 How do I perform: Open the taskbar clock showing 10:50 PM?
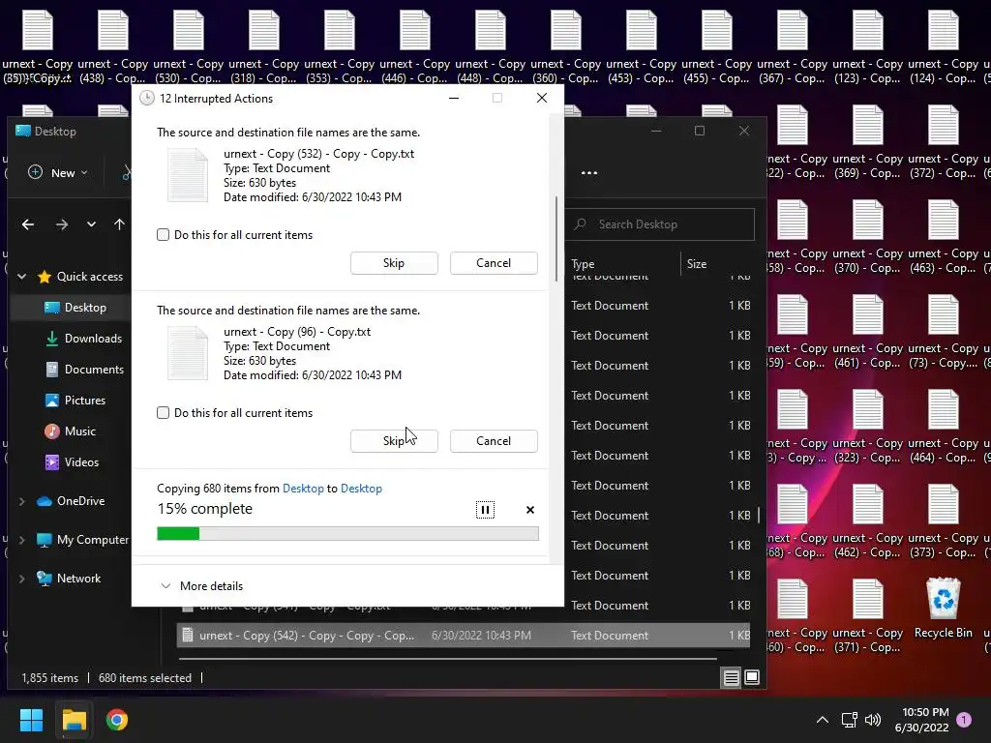tap(922, 720)
